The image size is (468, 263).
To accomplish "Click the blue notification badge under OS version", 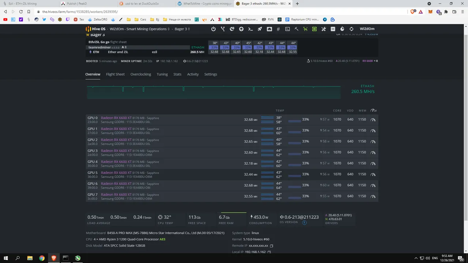I will pyautogui.click(x=304, y=222).
